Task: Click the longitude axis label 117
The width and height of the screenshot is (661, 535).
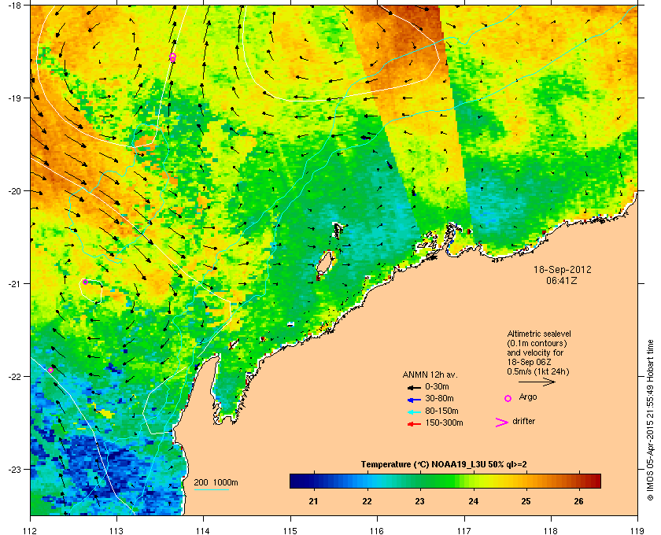Action: (x=464, y=530)
